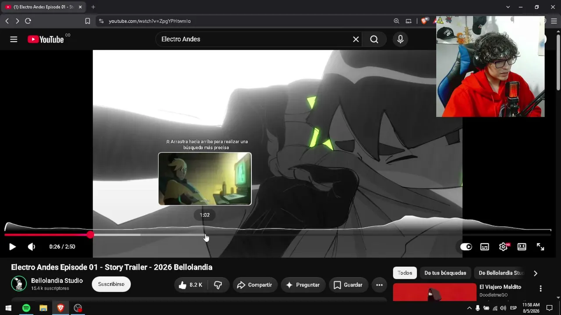Show hidden system tray icons
The height and width of the screenshot is (315, 561).
[x=469, y=308]
